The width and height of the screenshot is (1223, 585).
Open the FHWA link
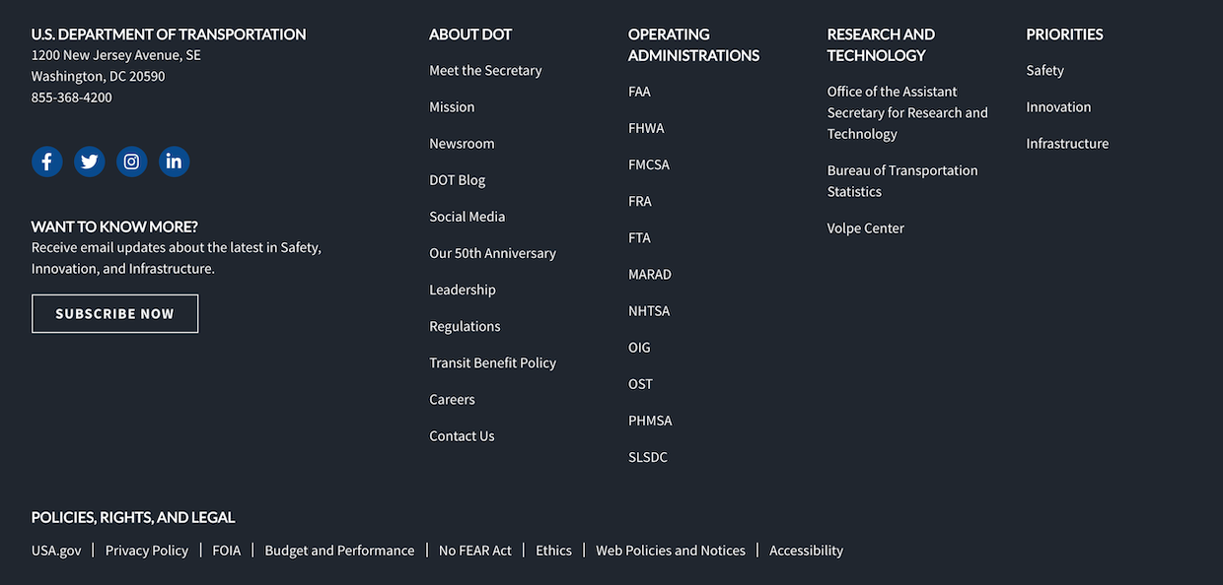pyautogui.click(x=646, y=128)
